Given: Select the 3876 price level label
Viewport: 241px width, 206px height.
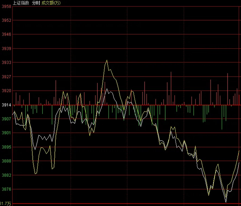Looking at the screenshot, I should tap(7, 189).
